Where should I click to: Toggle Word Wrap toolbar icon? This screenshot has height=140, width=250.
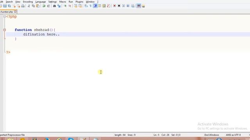coord(86,6)
